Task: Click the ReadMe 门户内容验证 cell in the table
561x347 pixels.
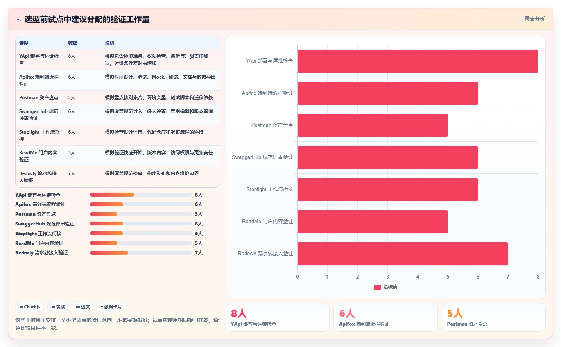Action: point(39,156)
